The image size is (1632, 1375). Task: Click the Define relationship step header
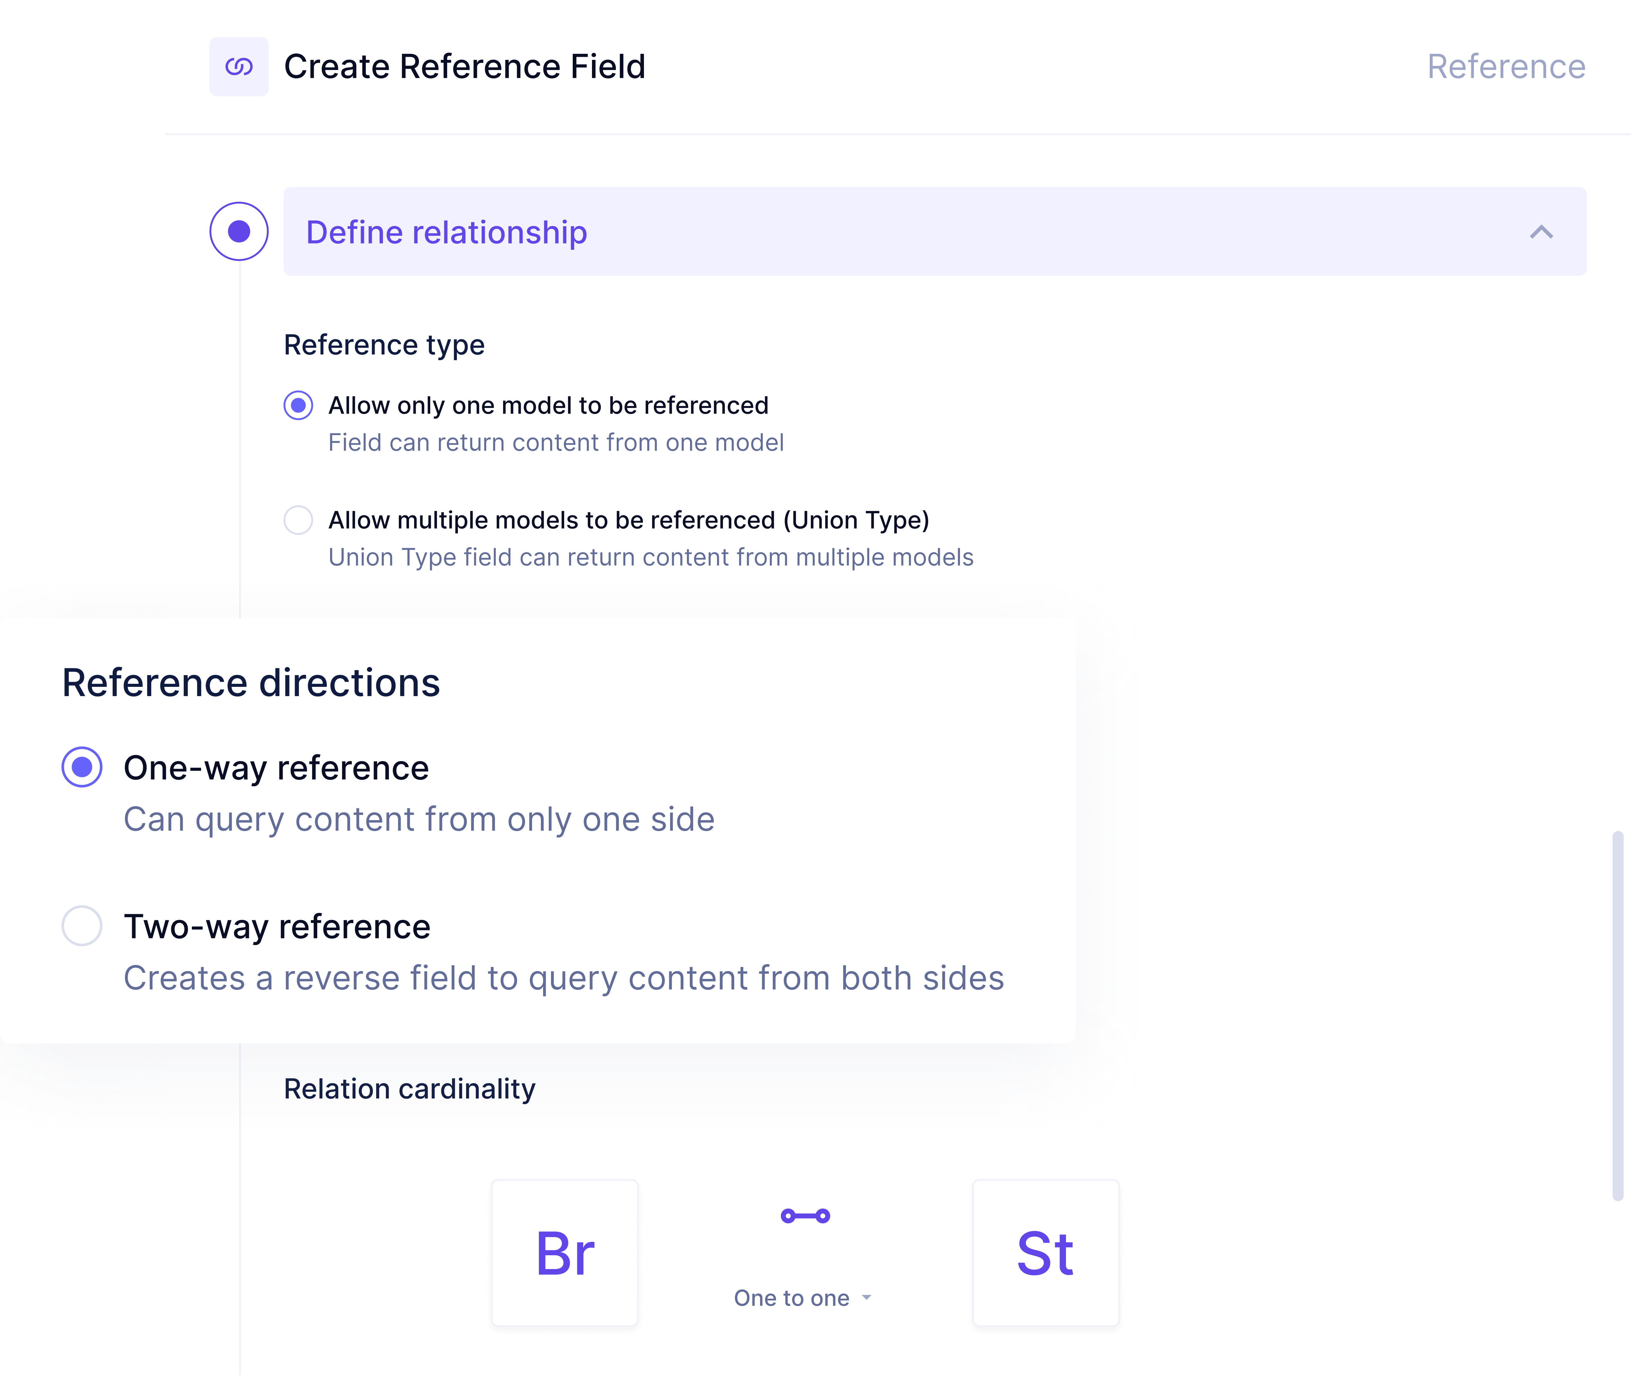click(934, 232)
